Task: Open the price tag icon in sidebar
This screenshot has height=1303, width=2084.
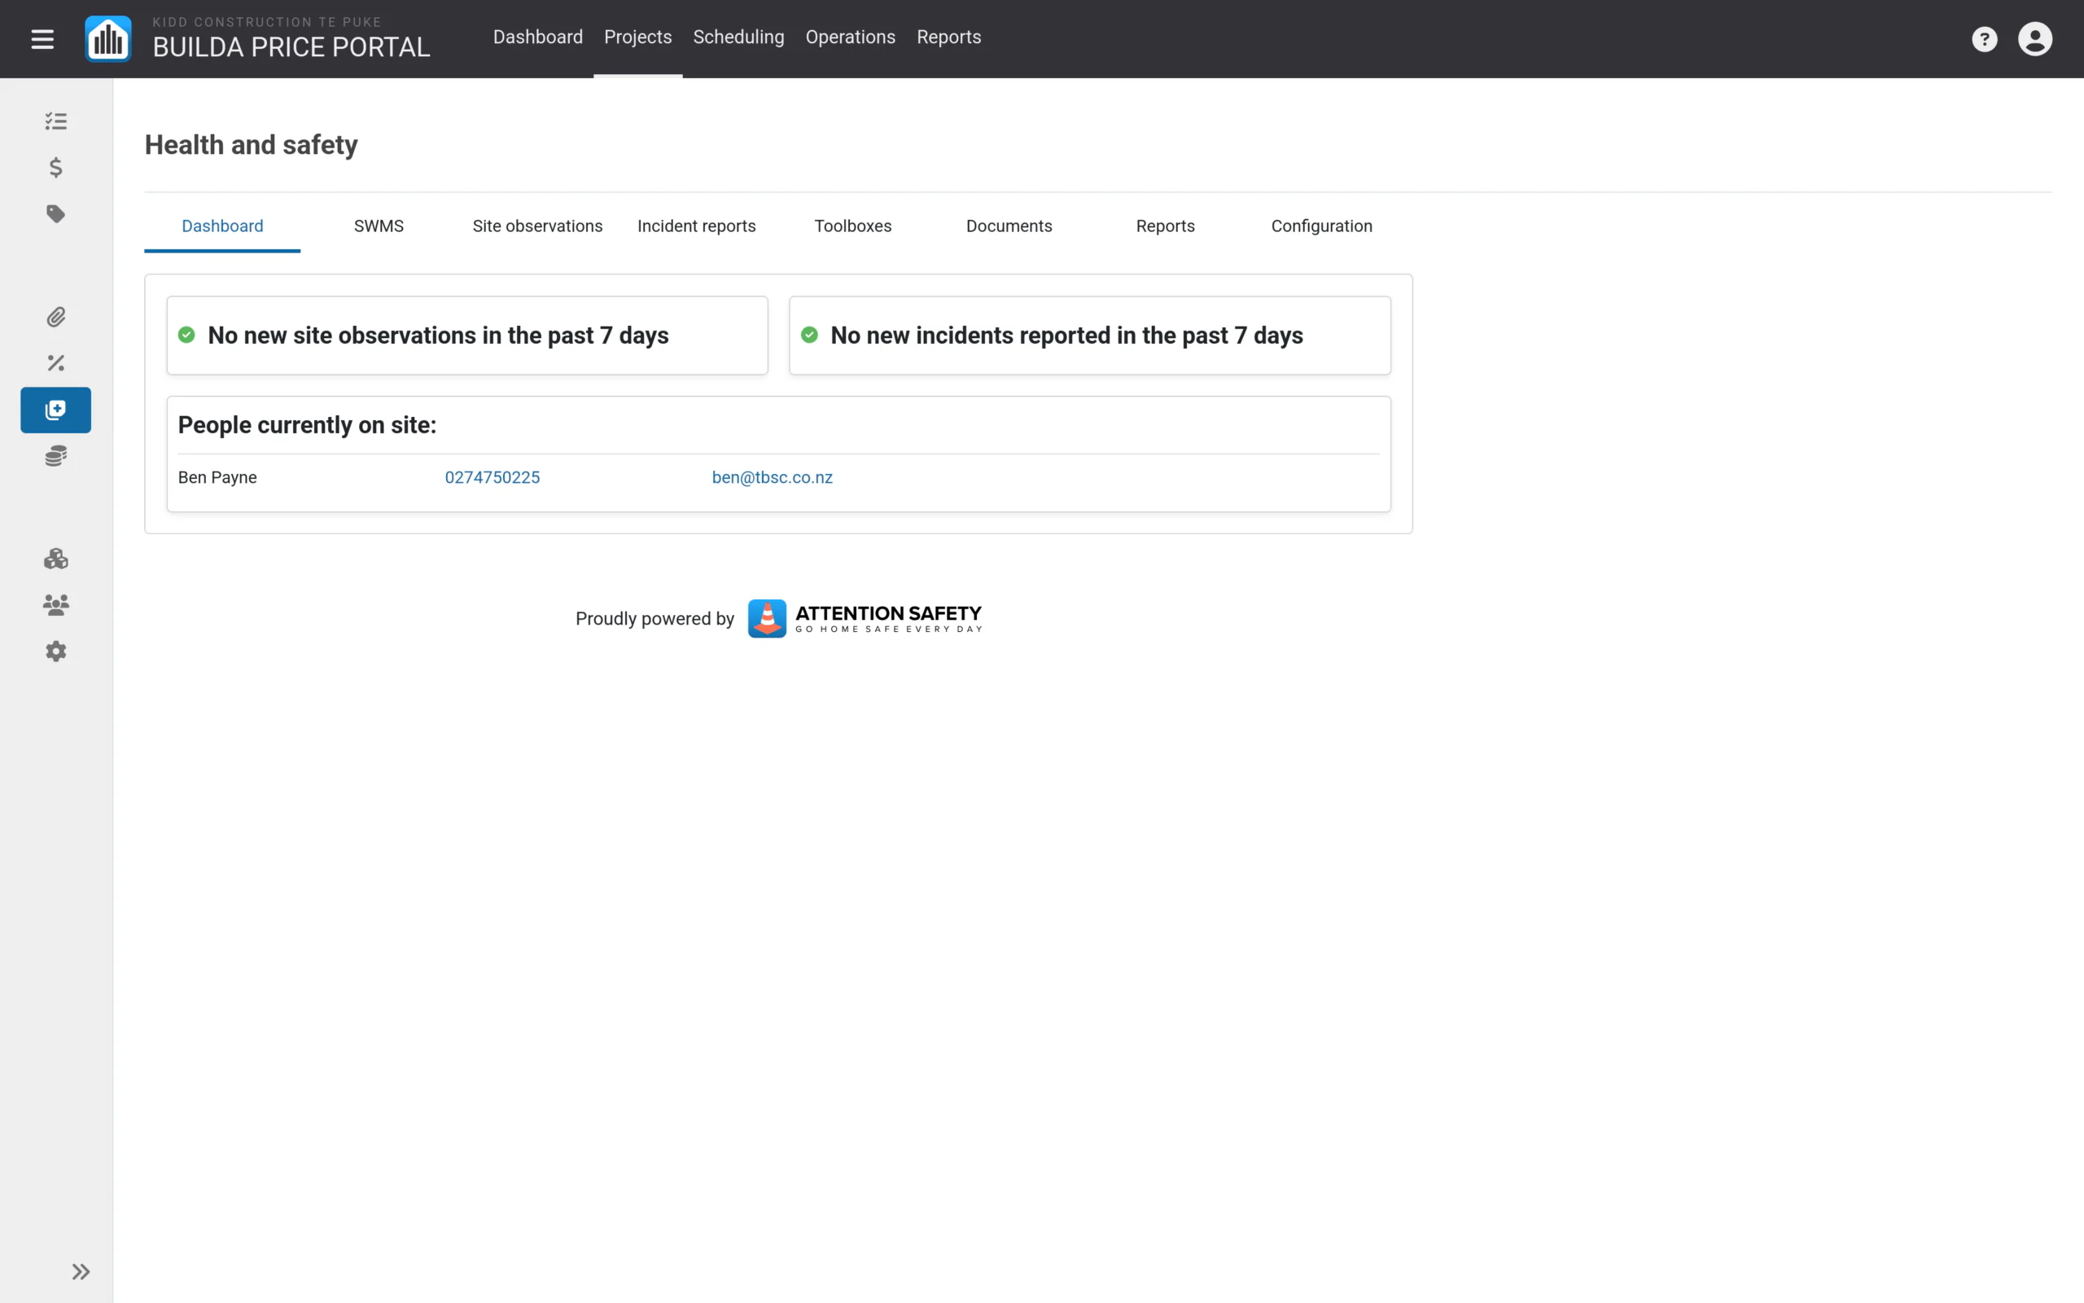Action: 56,213
